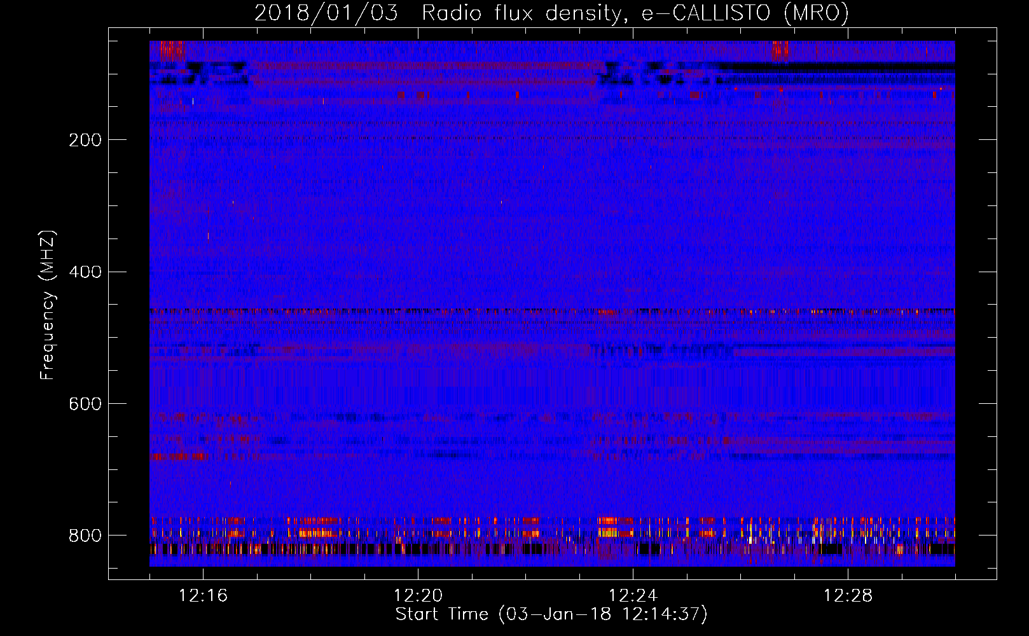This screenshot has height=636, width=1029.
Task: Select the 12:20 time tick label
Action: (418, 596)
